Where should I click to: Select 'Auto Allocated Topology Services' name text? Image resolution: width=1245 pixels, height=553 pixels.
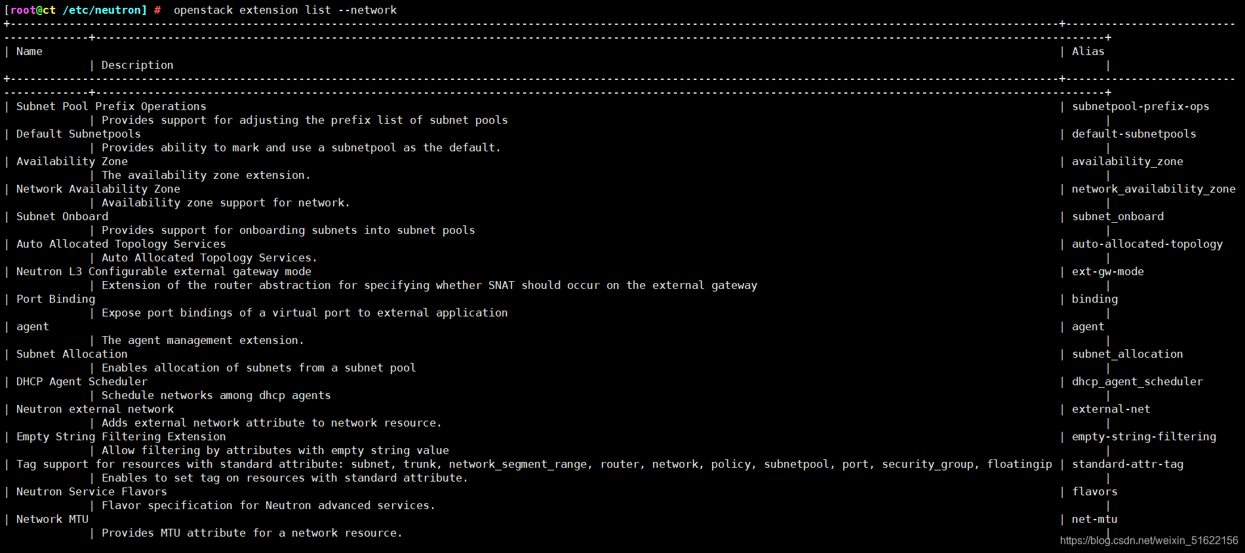click(121, 244)
